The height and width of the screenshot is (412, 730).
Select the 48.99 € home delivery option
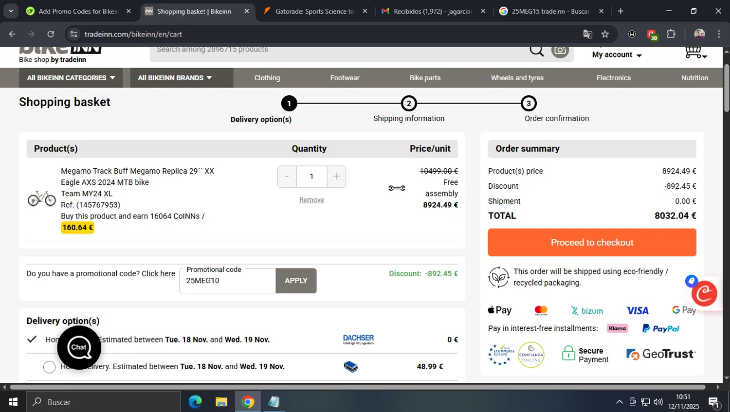[x=49, y=367]
